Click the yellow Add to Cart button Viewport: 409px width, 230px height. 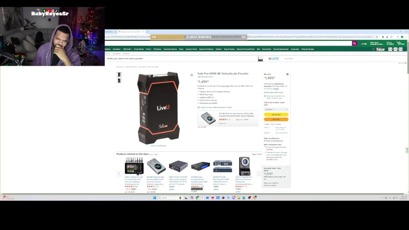(x=276, y=115)
